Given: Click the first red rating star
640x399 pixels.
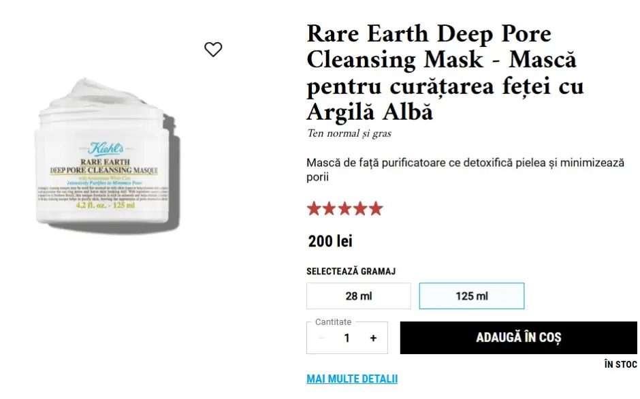Looking at the screenshot, I should tap(314, 208).
